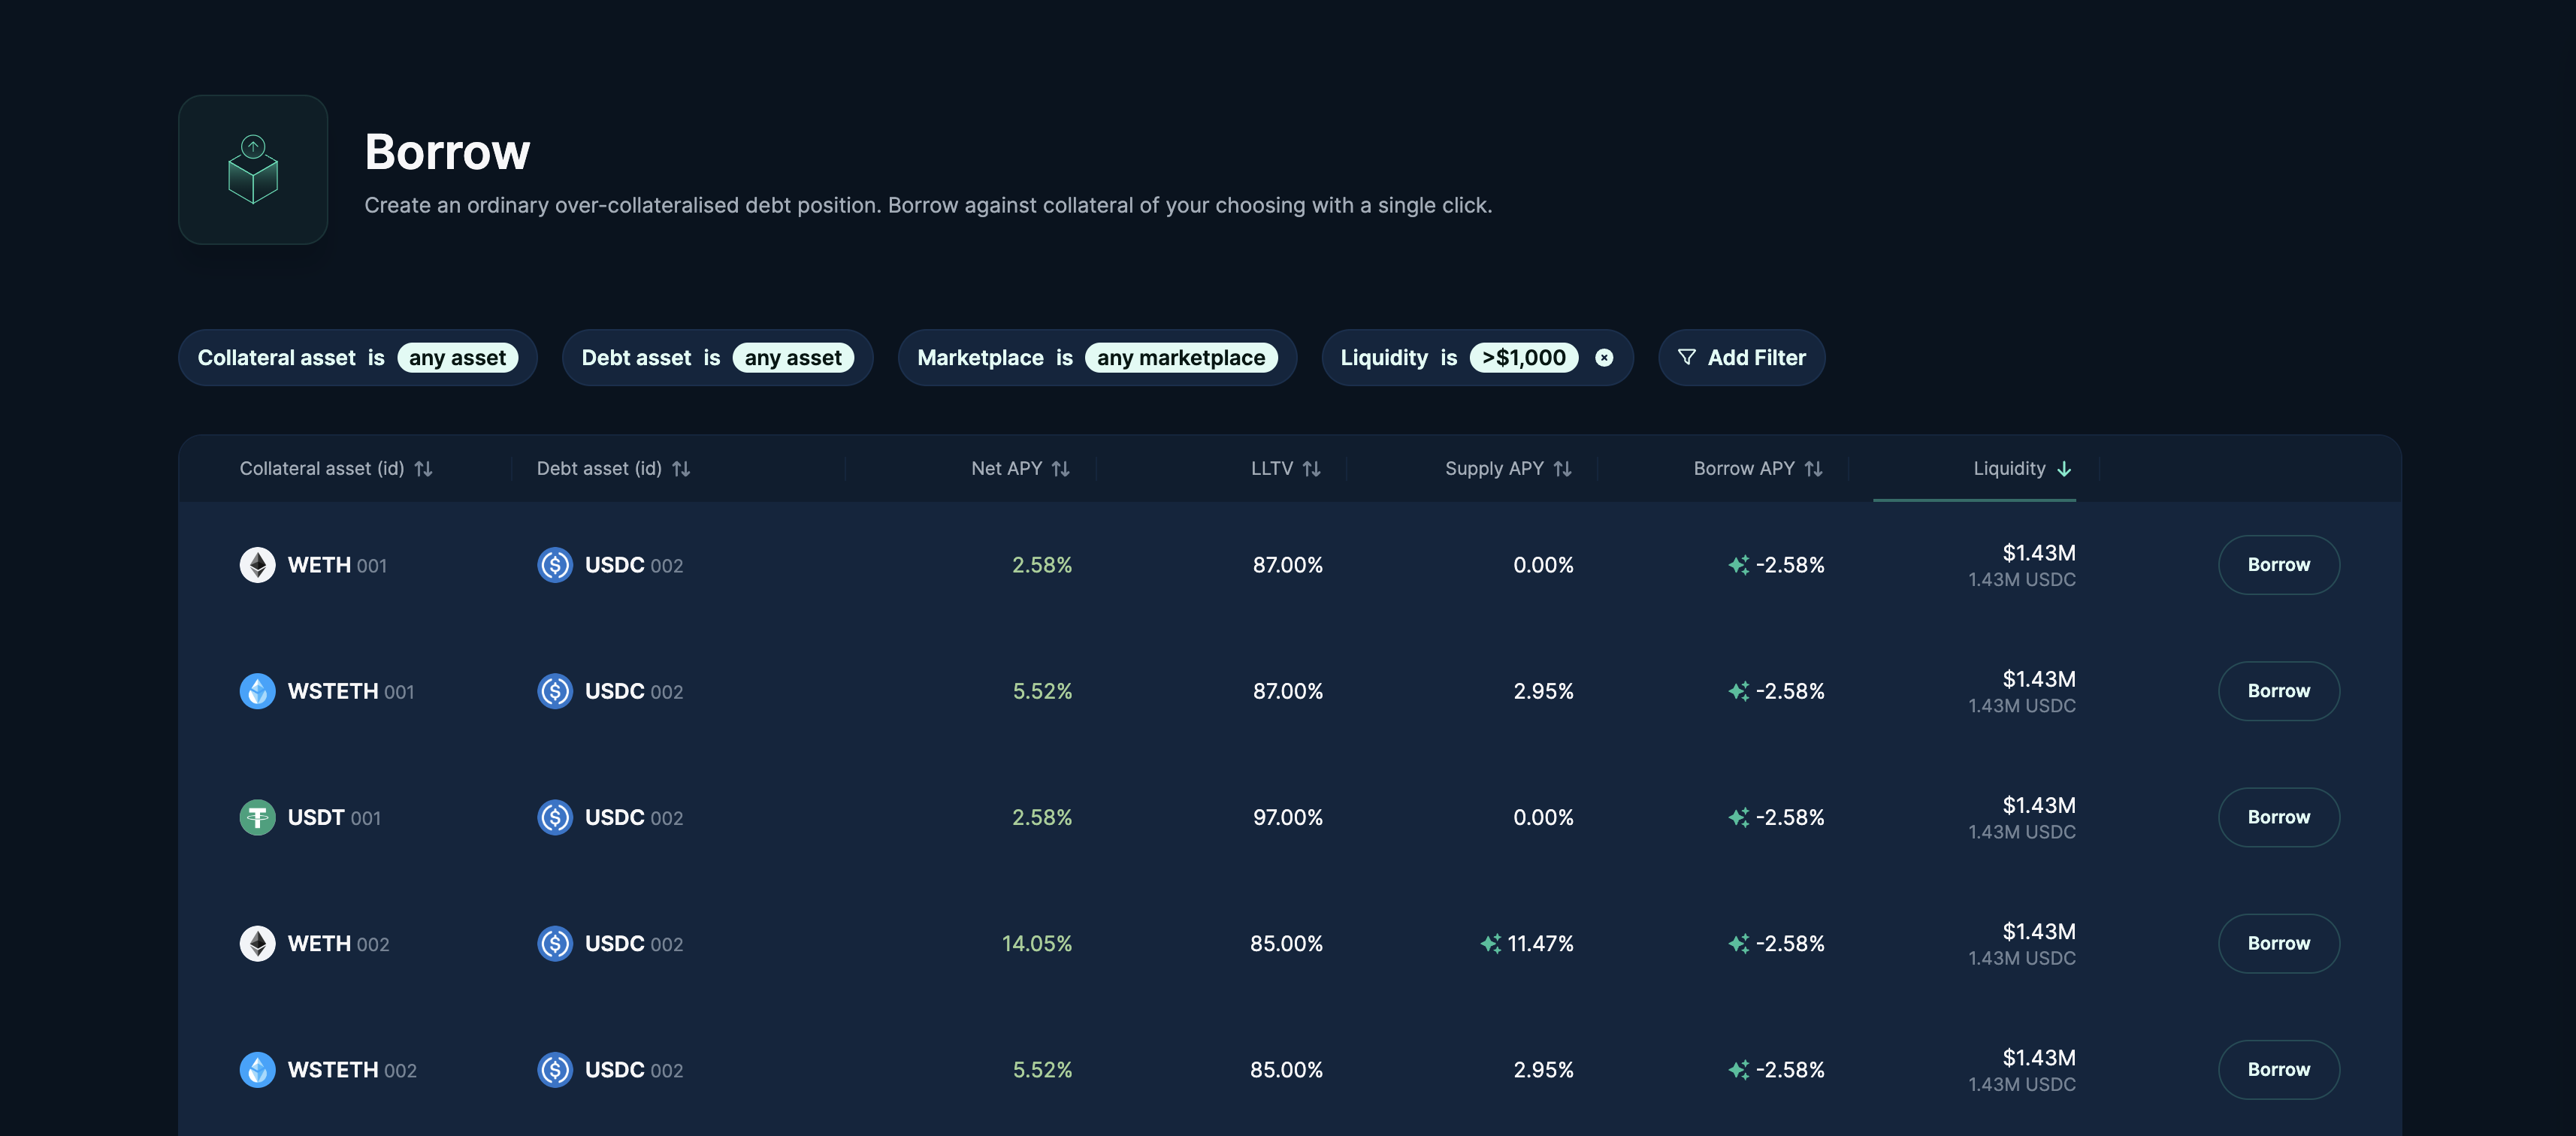Screen dimensions: 2576x1136
Task: Click sparkle icon beside USDT 001 borrow APY
Action: pos(1739,817)
